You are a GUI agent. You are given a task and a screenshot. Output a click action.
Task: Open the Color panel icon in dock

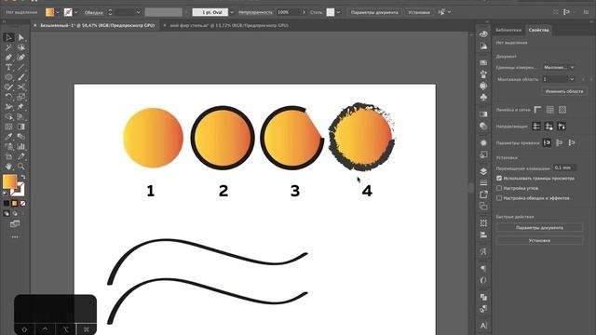pos(483,33)
